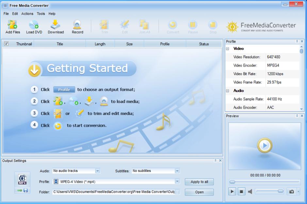Click the Join All toolbar icon
The width and height of the screenshot is (307, 204).
pyautogui.click(x=144, y=25)
